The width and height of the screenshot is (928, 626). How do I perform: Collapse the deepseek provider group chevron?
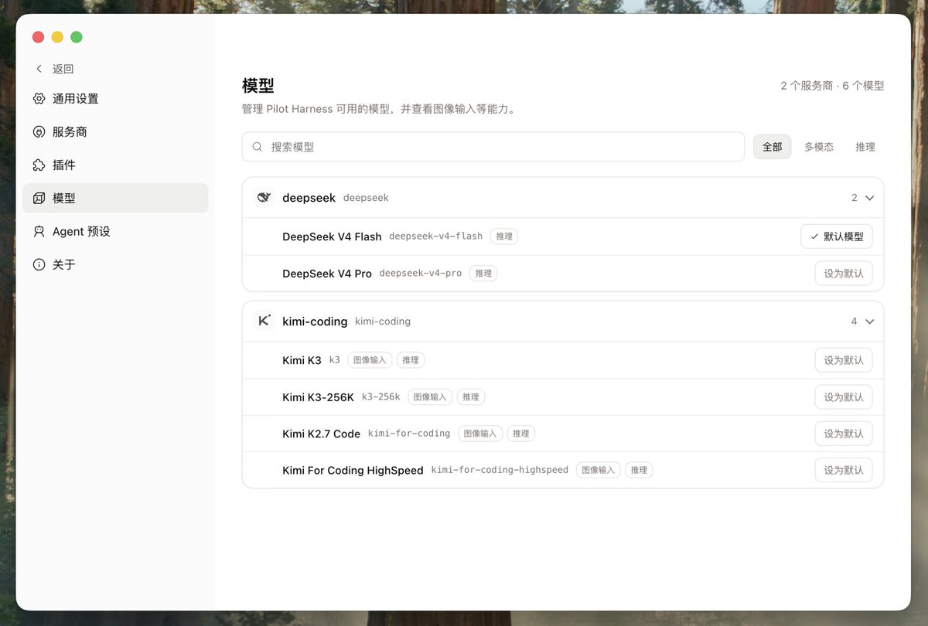[x=869, y=198]
